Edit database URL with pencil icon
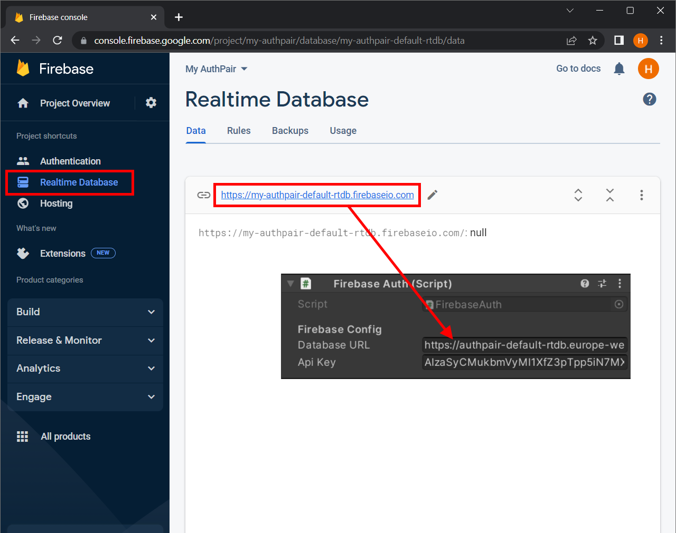 (x=432, y=195)
